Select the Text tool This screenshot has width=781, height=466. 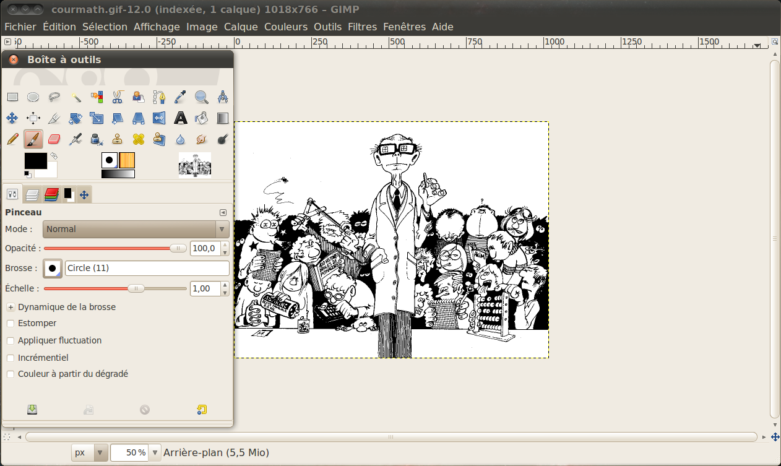click(180, 118)
